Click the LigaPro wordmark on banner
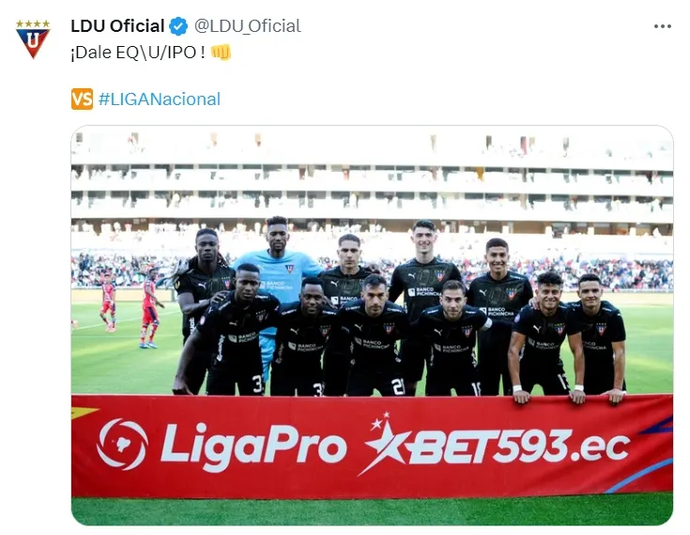690x535 pixels. click(x=253, y=446)
